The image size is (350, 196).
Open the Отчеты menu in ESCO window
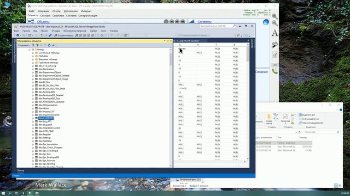coord(56,11)
